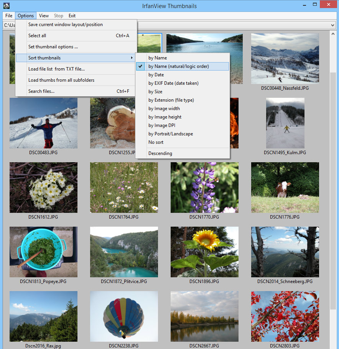Open the View menu
339x349 pixels.
(44, 16)
